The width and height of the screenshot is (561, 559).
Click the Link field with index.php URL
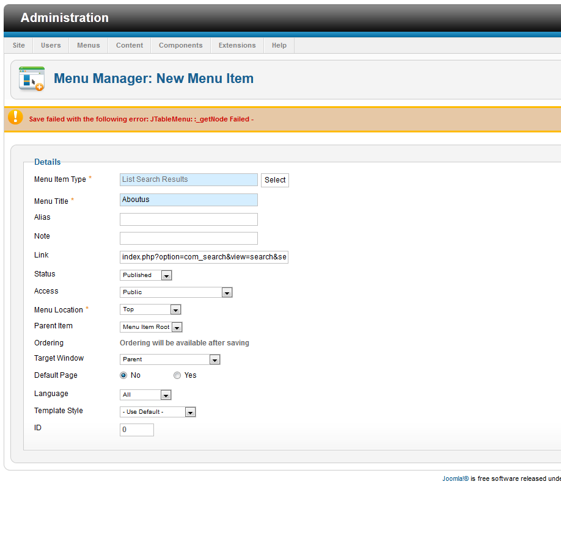point(204,257)
